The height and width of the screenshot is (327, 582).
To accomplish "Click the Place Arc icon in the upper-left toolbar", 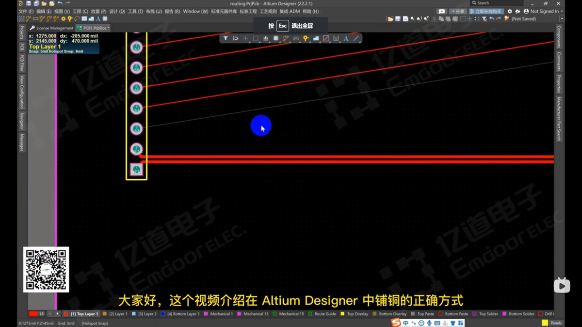I will 77,19.
